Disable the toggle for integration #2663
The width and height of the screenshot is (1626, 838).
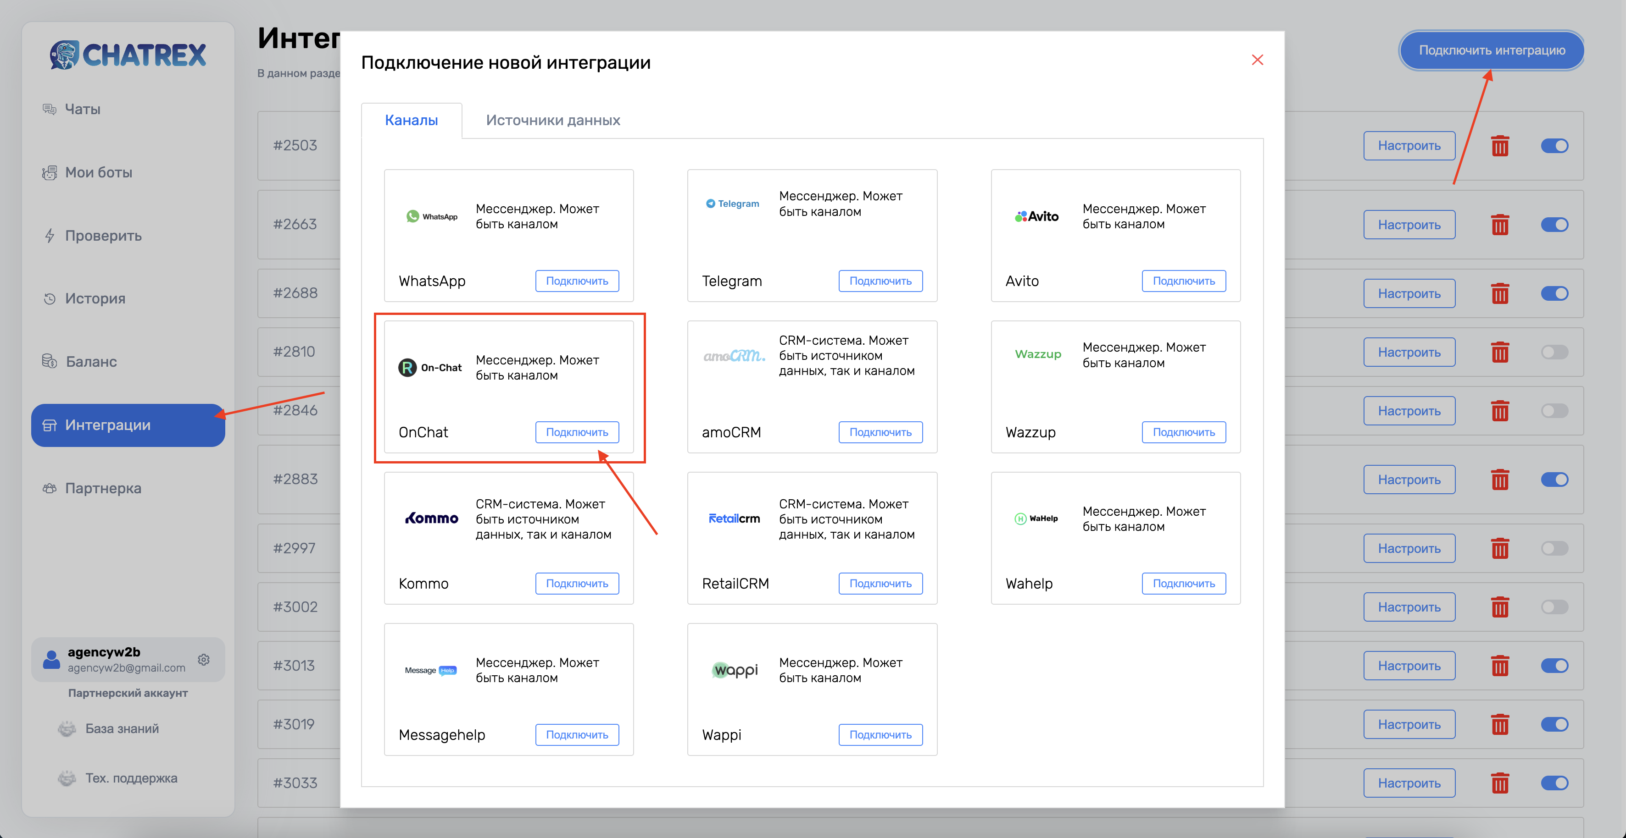pyautogui.click(x=1555, y=225)
